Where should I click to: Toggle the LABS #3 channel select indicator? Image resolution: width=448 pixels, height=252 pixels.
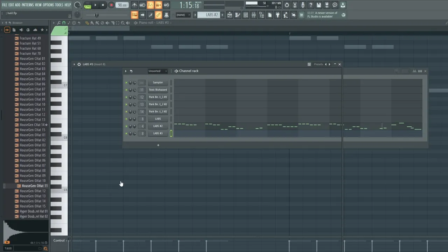pos(171,133)
